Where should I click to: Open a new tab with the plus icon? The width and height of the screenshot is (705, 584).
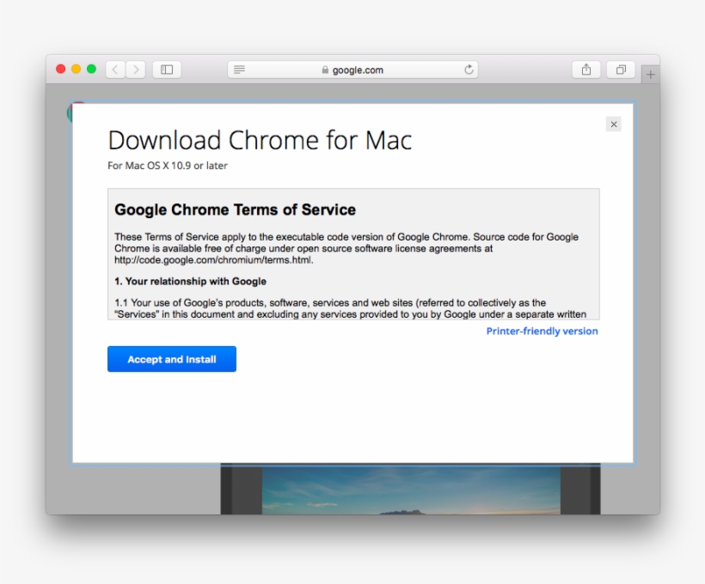(x=650, y=75)
